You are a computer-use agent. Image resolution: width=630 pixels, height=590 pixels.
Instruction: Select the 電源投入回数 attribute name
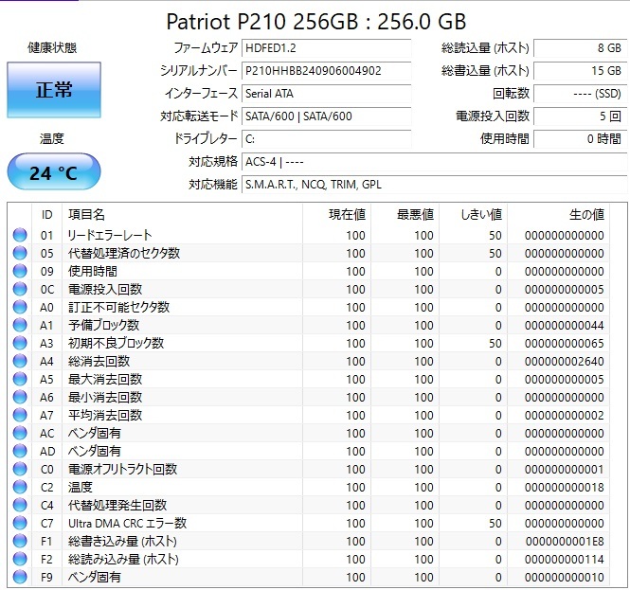[105, 289]
